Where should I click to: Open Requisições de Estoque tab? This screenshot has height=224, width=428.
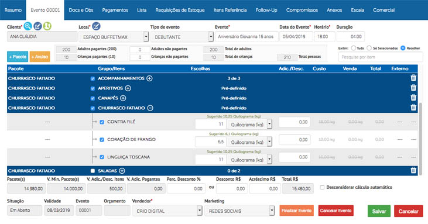click(x=180, y=10)
